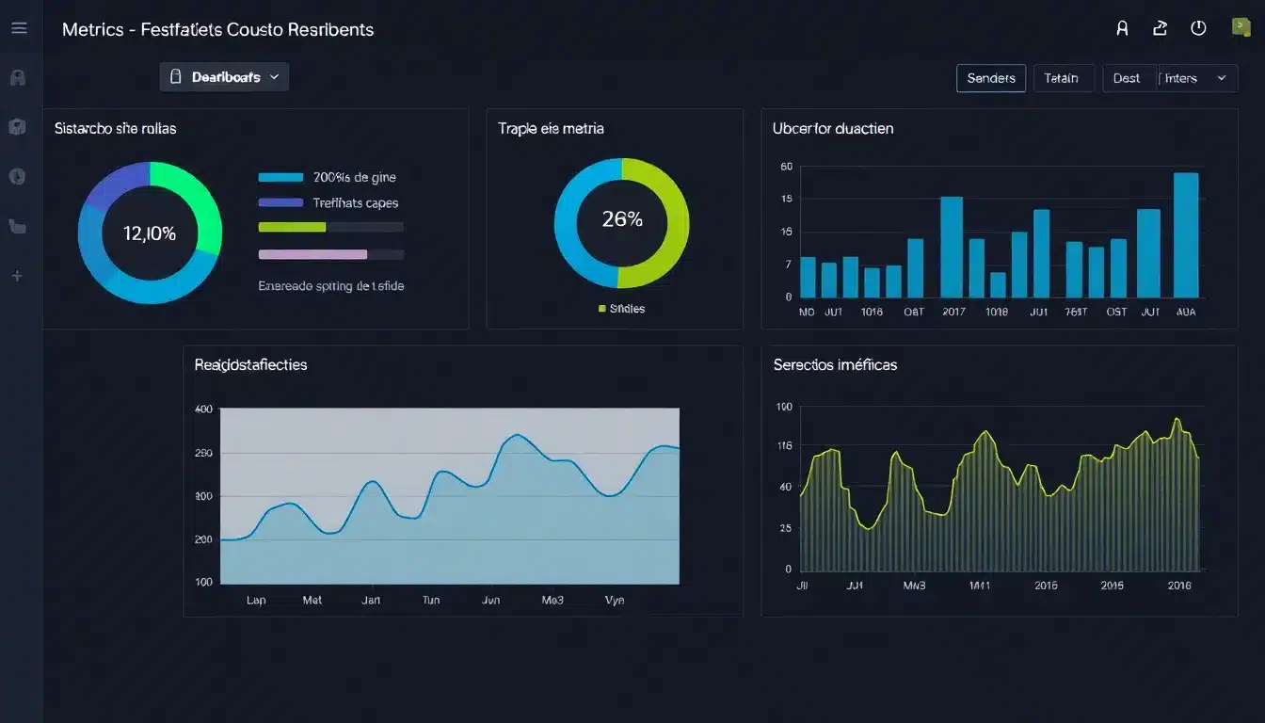Screen dimensions: 1265x723
Task: Open the hamburger menu in sidebar
Action: 19,28
